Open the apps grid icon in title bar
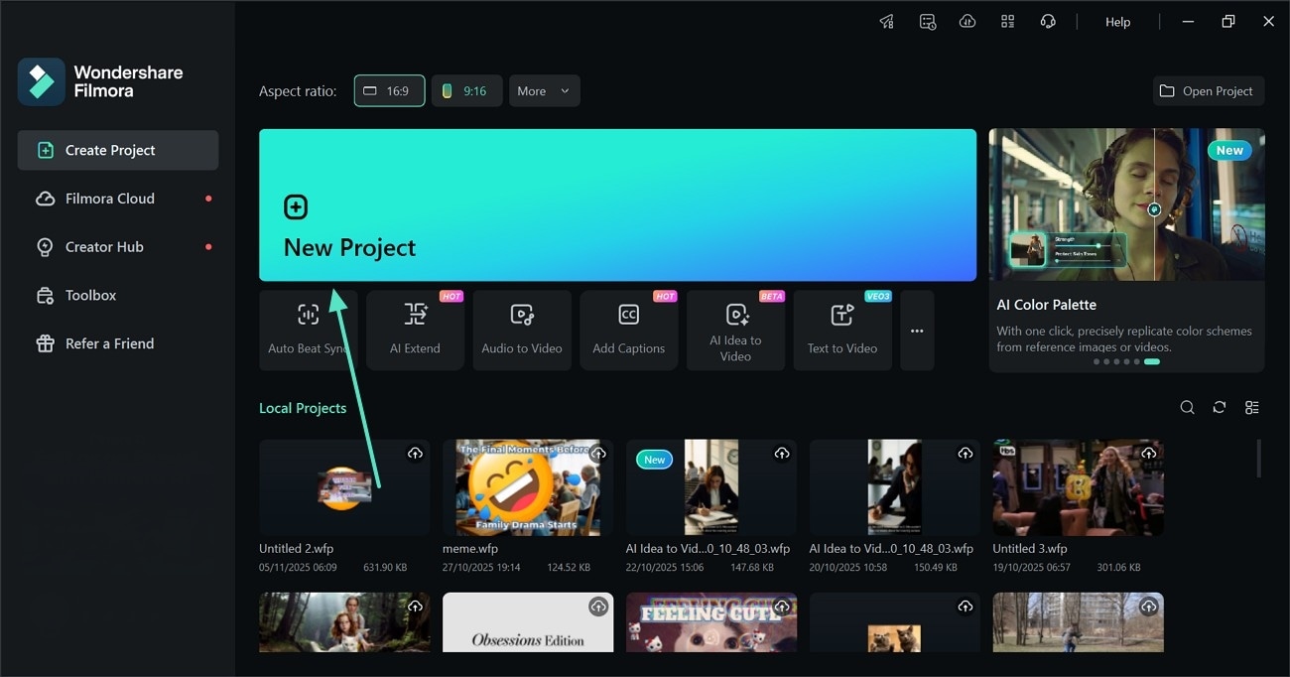Image resolution: width=1290 pixels, height=677 pixels. pyautogui.click(x=1007, y=22)
